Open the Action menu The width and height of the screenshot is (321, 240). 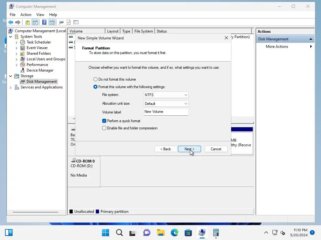pyautogui.click(x=26, y=15)
